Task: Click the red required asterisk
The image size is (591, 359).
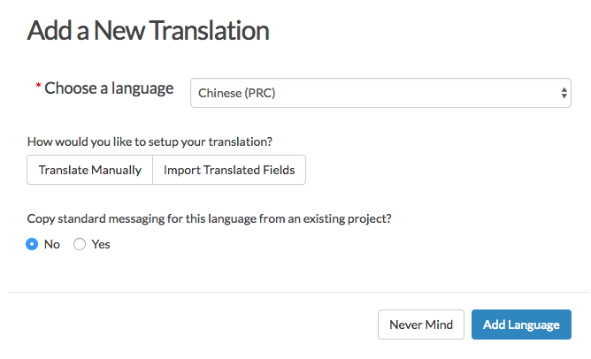Action: [x=38, y=88]
